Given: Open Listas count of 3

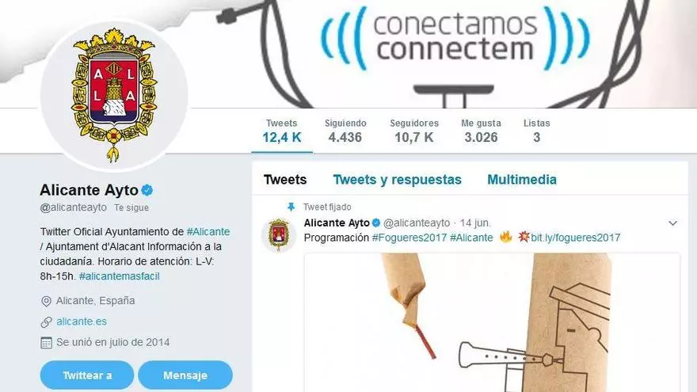Looking at the screenshot, I should (536, 131).
